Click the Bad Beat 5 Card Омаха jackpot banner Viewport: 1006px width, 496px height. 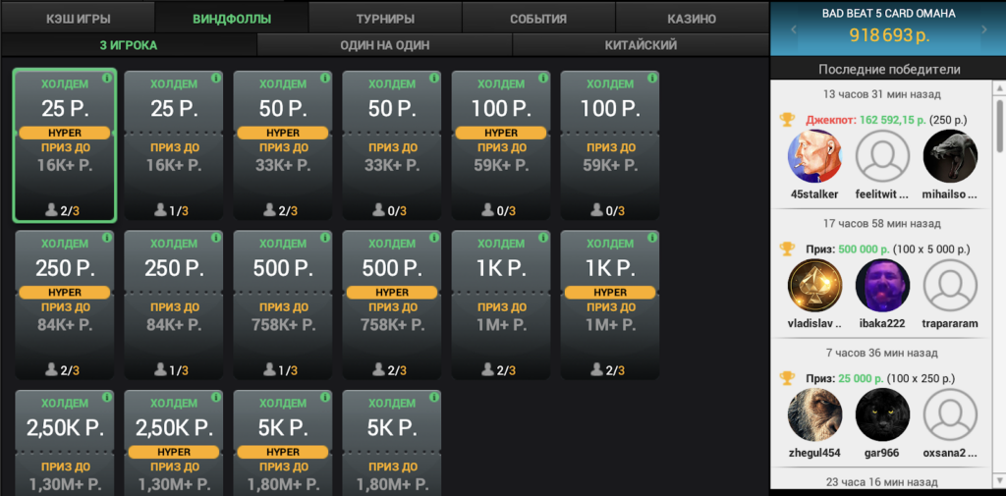coord(887,28)
